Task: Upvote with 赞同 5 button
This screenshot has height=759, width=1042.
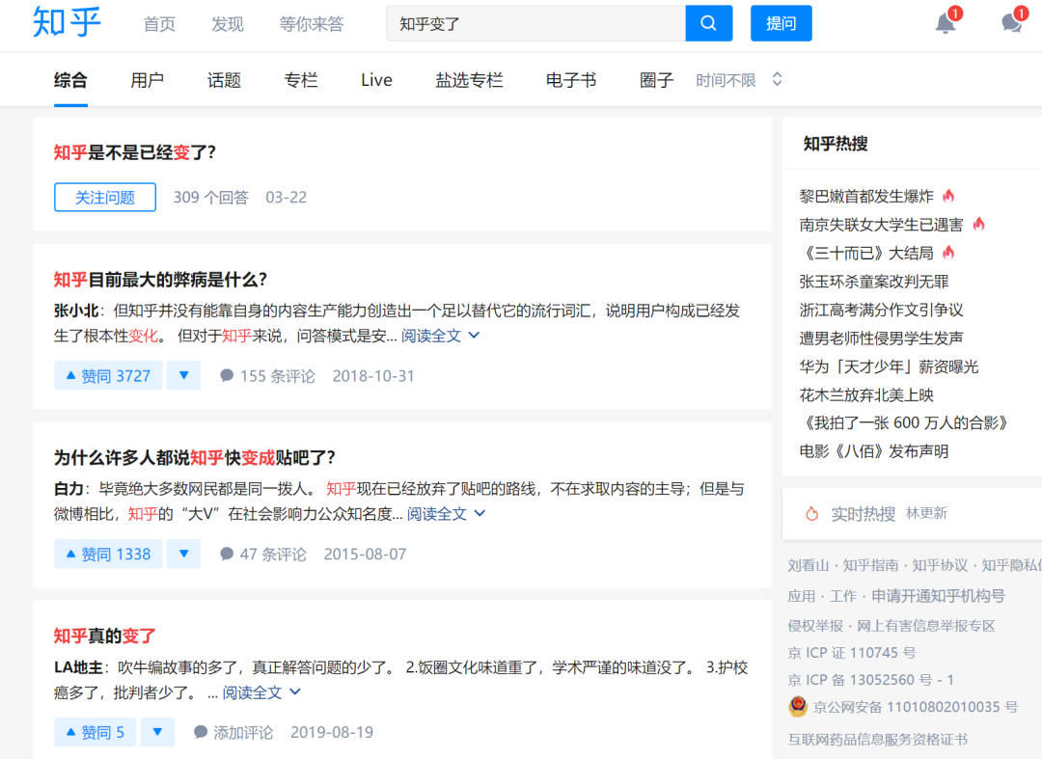Action: coord(95,732)
